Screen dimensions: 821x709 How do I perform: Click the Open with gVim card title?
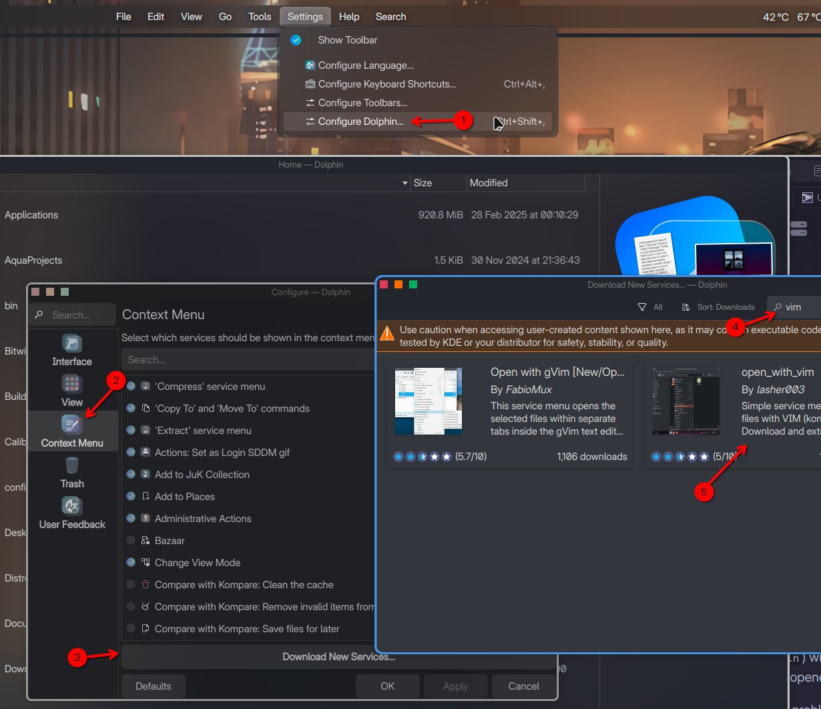(x=557, y=373)
